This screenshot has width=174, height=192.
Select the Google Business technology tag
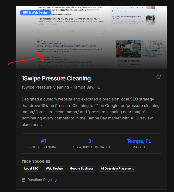coord(82,169)
